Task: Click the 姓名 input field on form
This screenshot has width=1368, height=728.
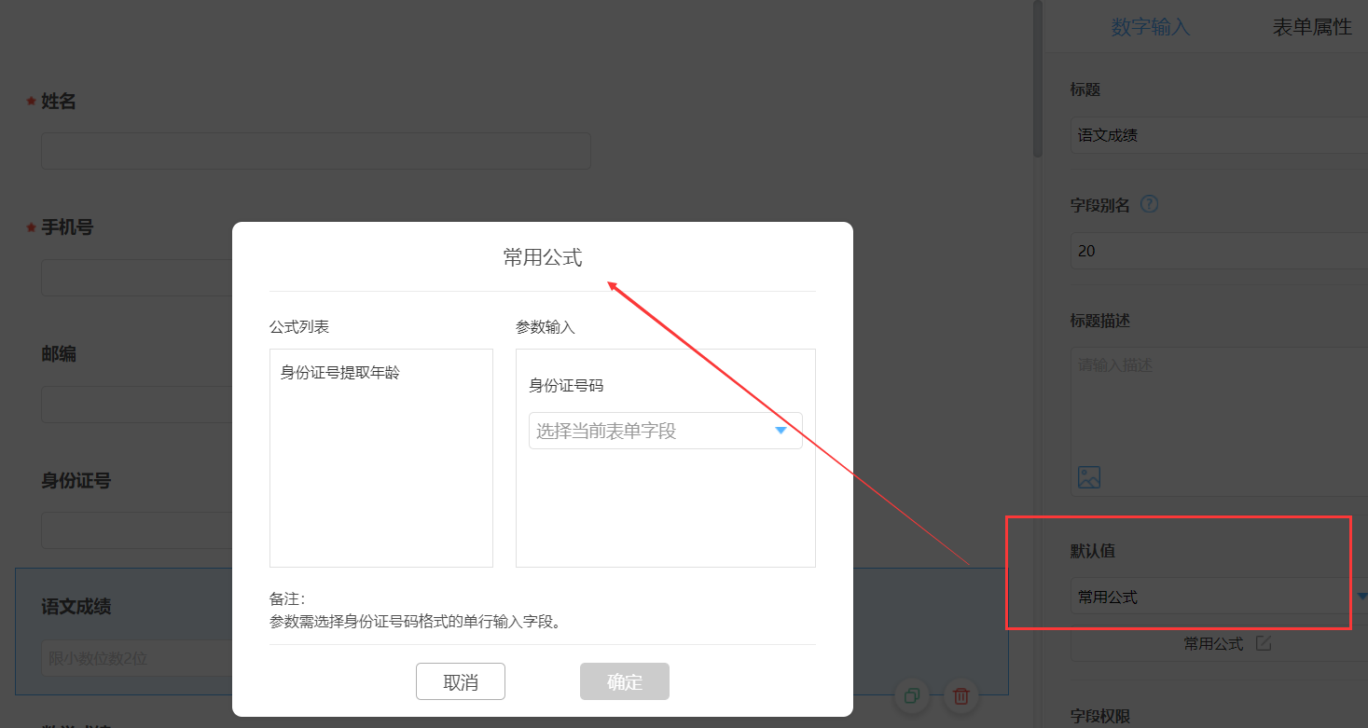Action: coord(316,151)
